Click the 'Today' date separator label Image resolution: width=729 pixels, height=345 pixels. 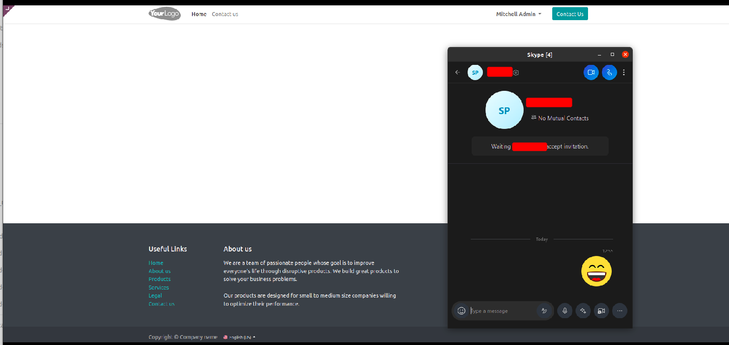click(x=541, y=239)
